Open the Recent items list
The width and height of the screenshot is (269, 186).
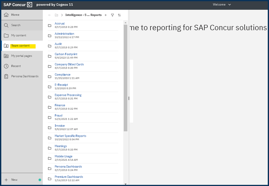coord(22,66)
